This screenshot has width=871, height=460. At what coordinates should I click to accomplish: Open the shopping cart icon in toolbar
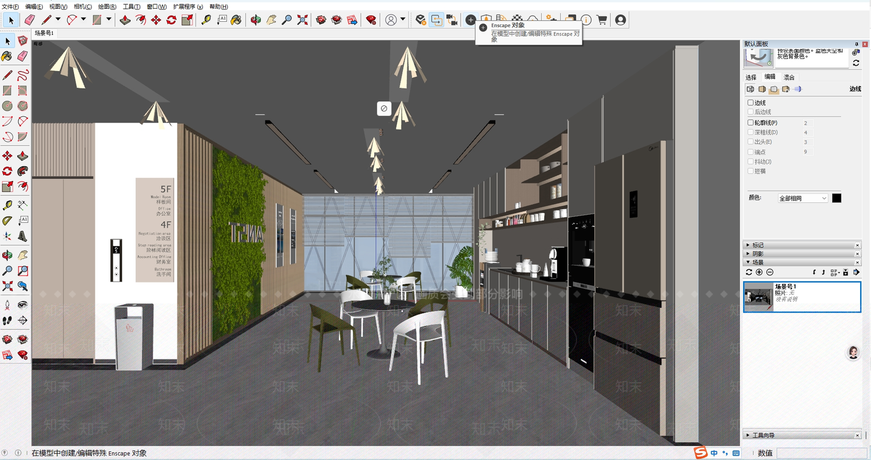(602, 20)
